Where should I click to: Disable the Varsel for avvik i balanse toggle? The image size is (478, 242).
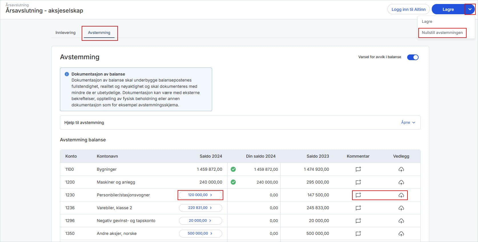pos(413,57)
